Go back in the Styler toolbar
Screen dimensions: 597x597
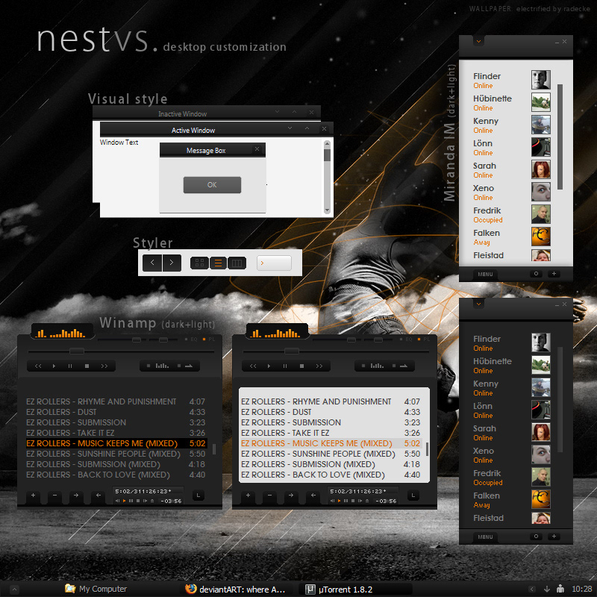pyautogui.click(x=152, y=263)
